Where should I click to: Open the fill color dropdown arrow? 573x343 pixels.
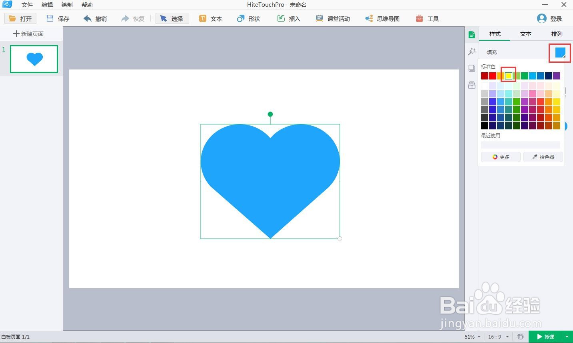(565, 56)
